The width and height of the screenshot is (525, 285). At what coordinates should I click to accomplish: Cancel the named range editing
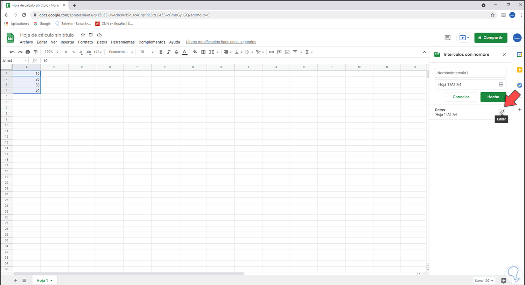(461, 97)
